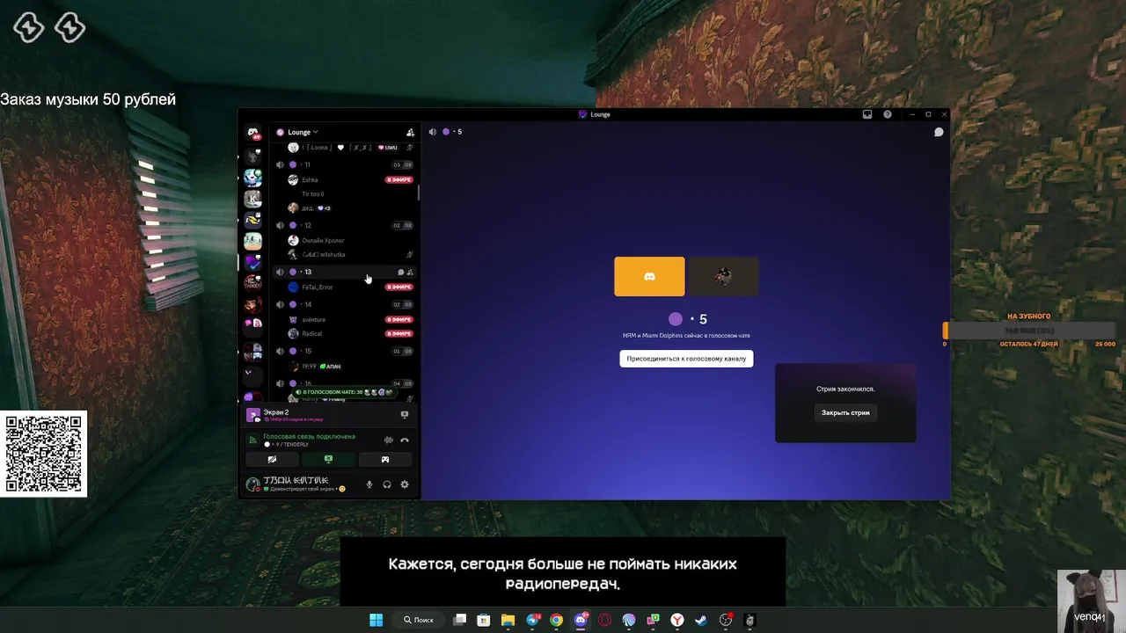Select the dark avatar participant tile
Viewport: 1126px width, 633px height.
pyautogui.click(x=723, y=277)
